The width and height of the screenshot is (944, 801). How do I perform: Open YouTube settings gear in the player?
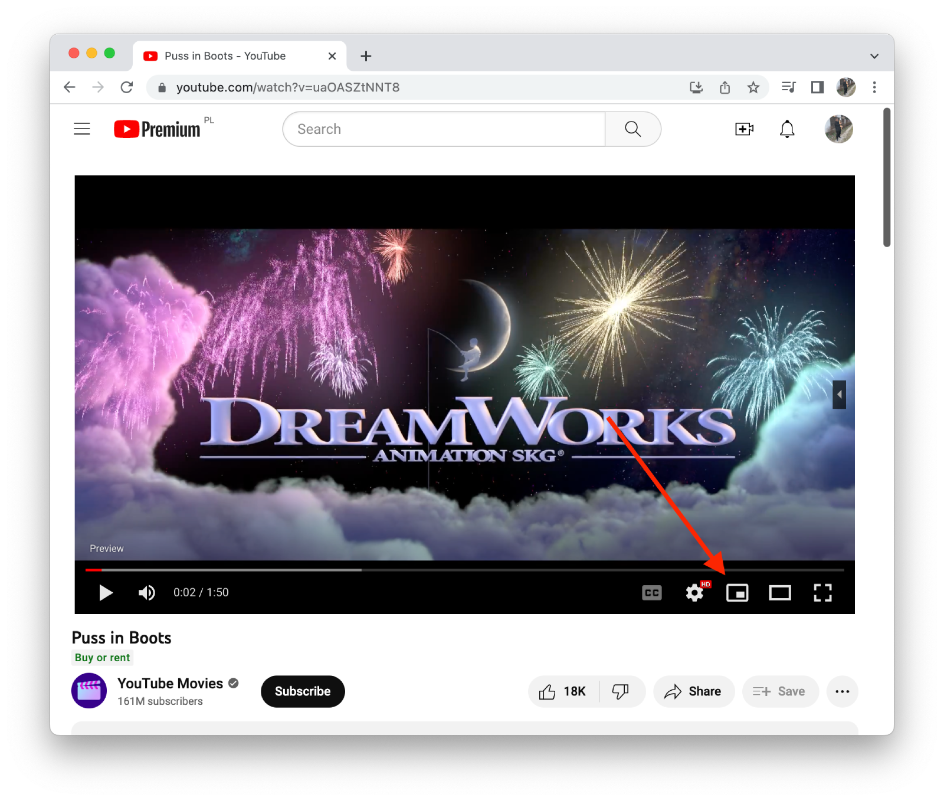tap(694, 593)
